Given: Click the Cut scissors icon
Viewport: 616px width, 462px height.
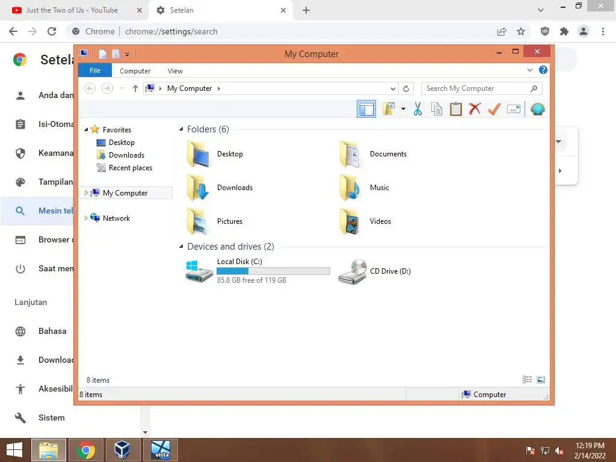Looking at the screenshot, I should click(417, 109).
